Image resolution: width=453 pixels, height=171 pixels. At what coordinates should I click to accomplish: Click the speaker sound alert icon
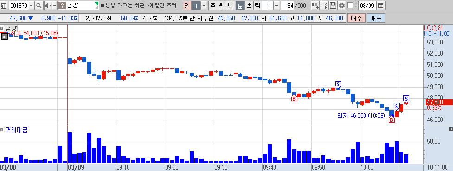coord(48,5)
